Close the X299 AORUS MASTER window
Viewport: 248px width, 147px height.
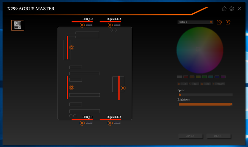[x=239, y=9]
